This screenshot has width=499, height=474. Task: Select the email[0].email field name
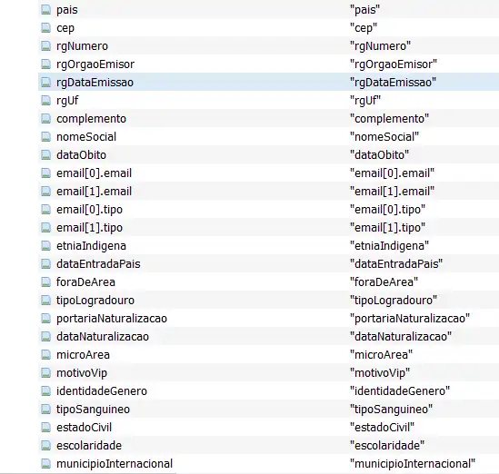[x=94, y=173]
